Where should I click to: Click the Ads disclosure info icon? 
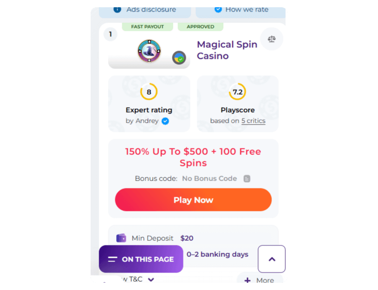(x=117, y=10)
